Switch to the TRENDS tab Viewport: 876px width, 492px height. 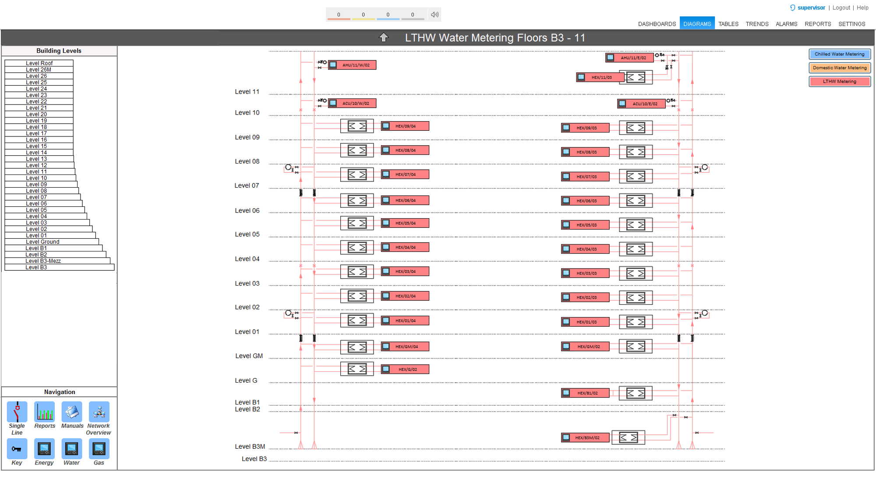pyautogui.click(x=757, y=24)
